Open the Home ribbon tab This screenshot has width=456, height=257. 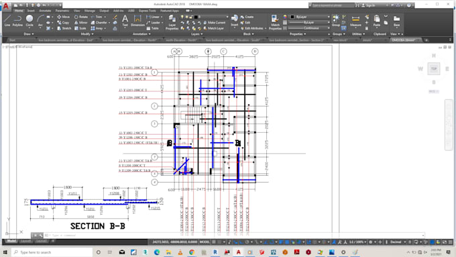point(19,11)
